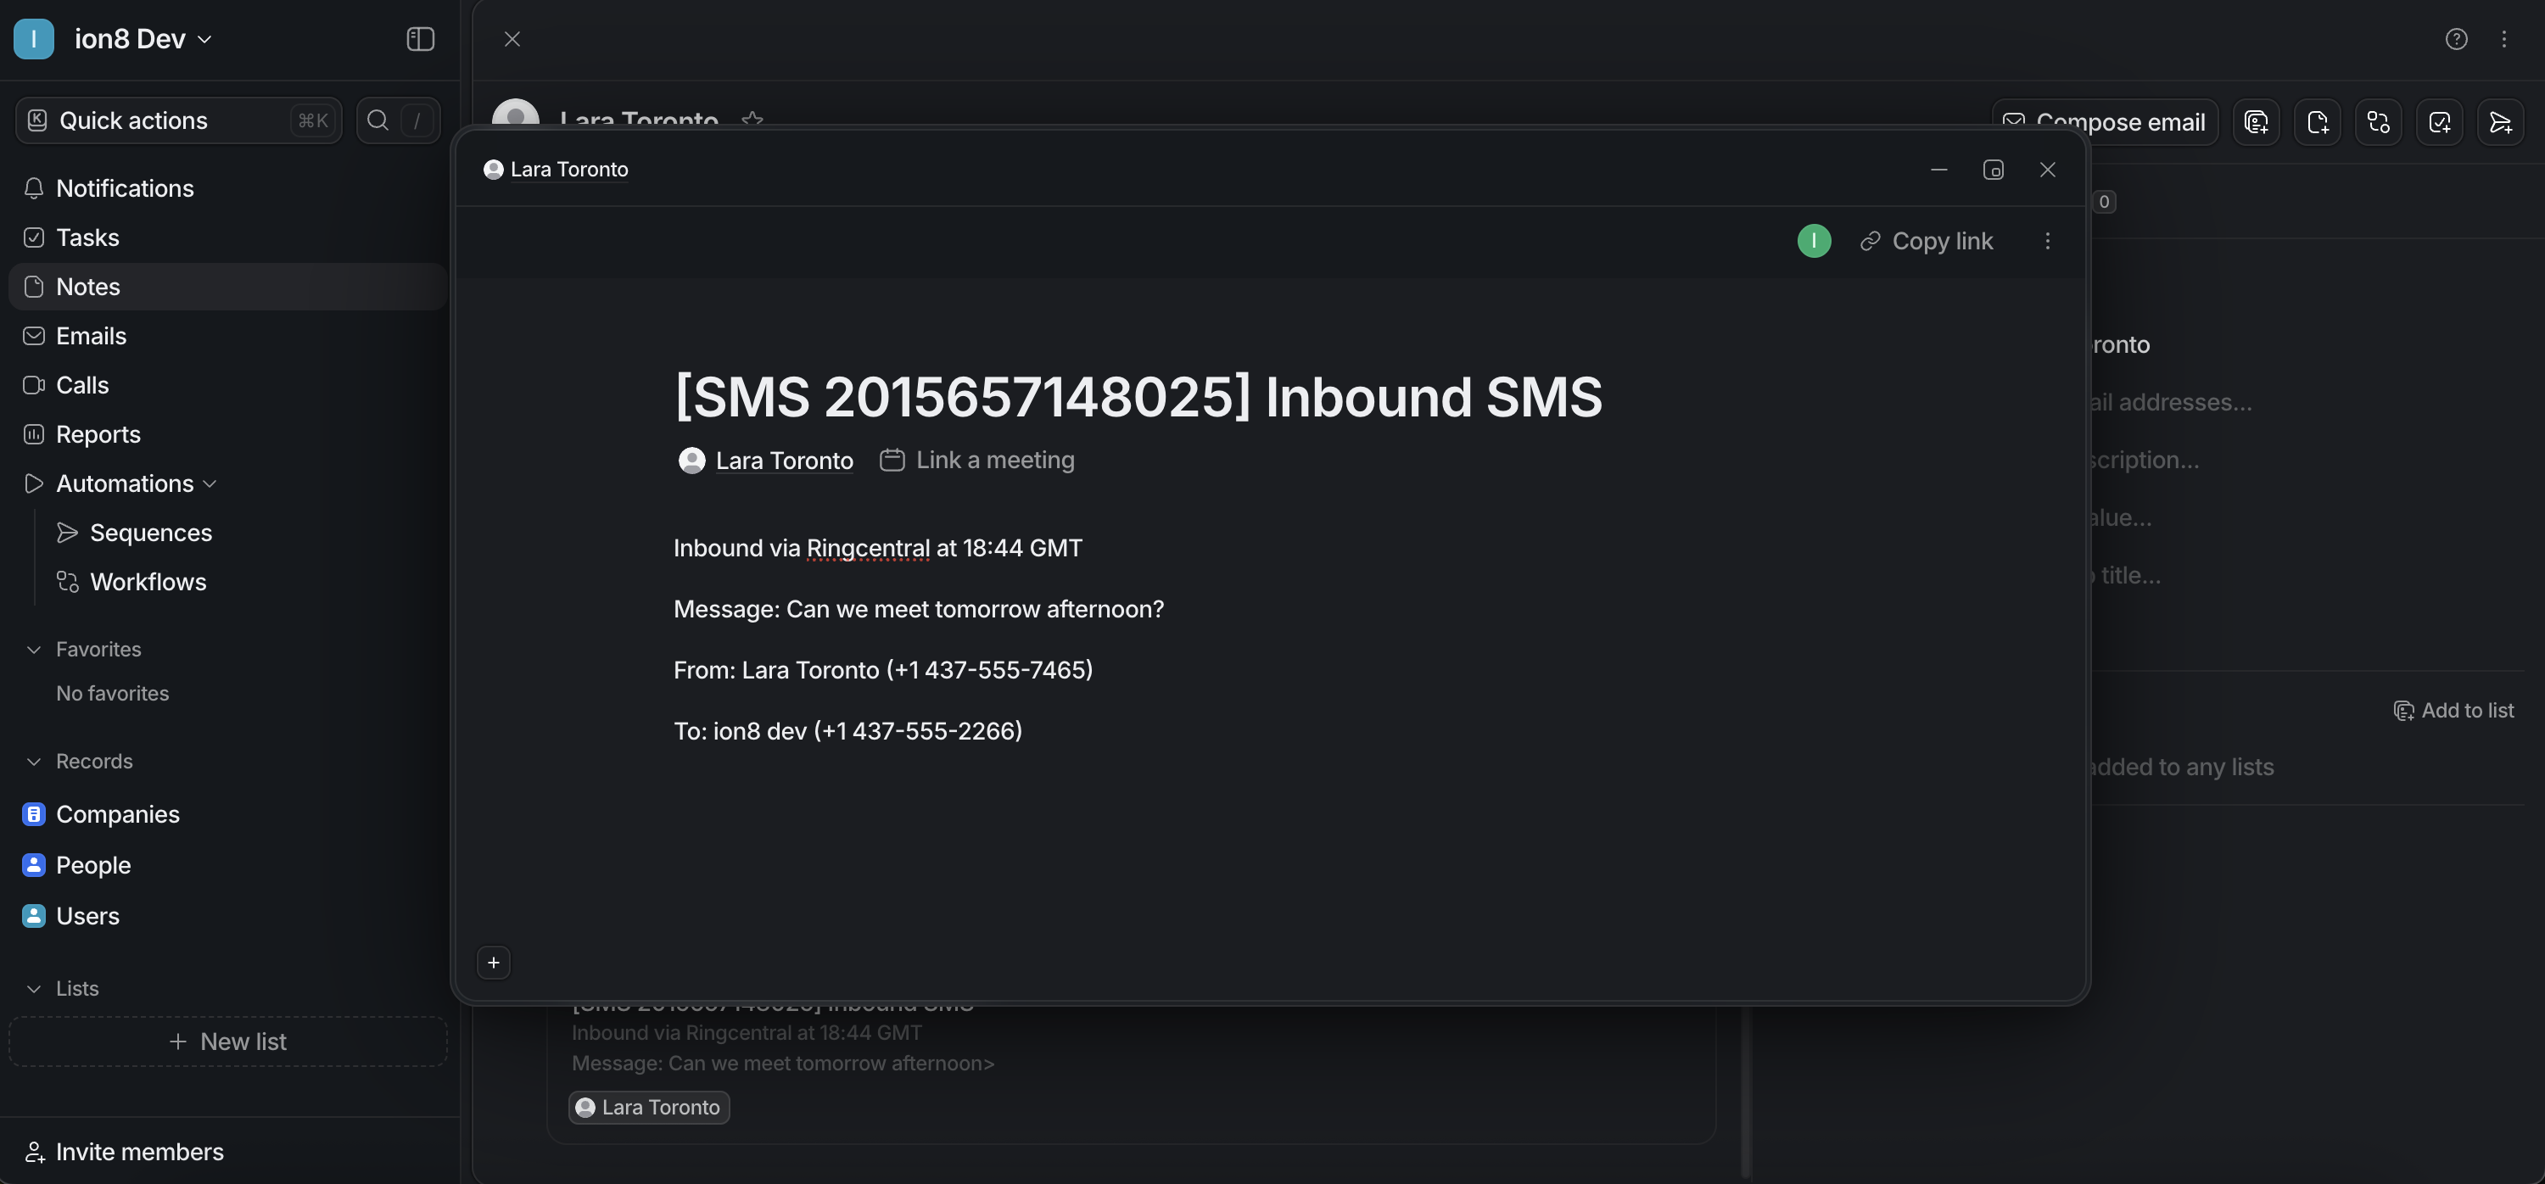Screen dimensions: 2545x1184
Task: Click Copy link button
Action: [1926, 241]
